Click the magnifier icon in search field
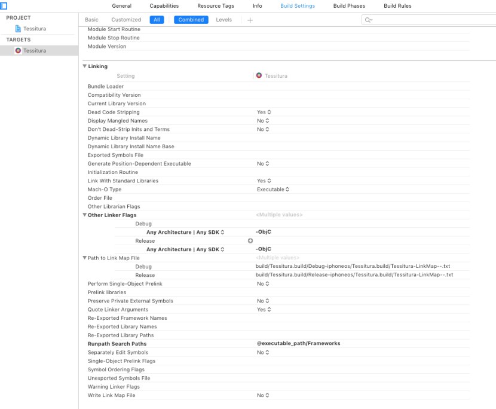 pos(368,20)
